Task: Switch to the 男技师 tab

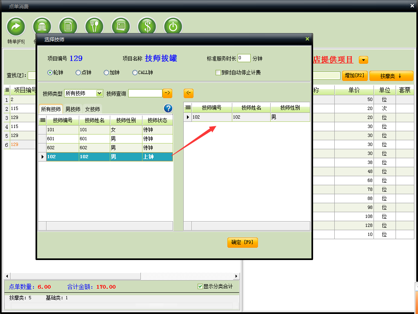Action: 73,109
